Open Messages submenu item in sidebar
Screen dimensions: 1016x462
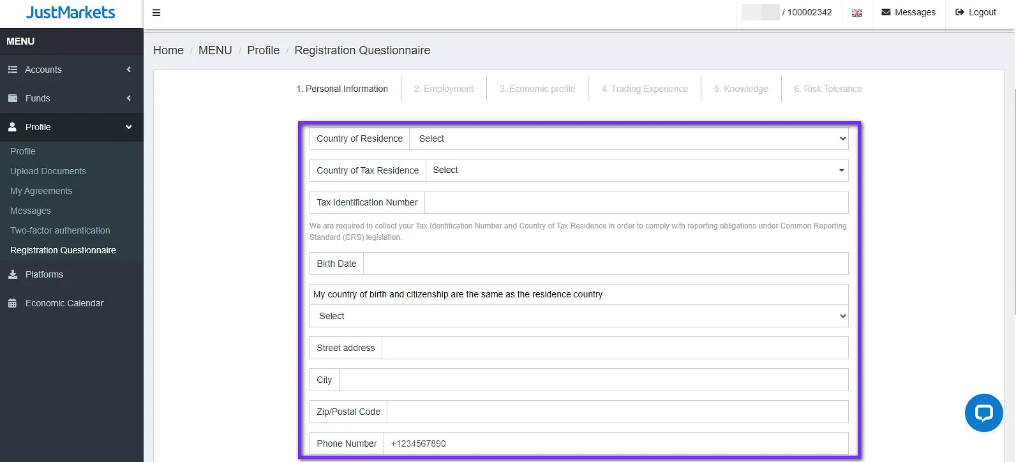pos(31,211)
